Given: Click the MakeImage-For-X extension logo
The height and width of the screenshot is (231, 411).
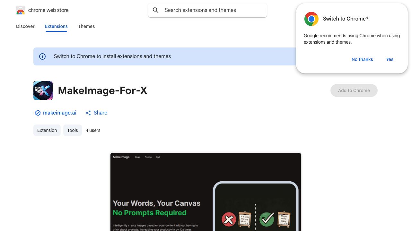Looking at the screenshot, I should pos(43,90).
